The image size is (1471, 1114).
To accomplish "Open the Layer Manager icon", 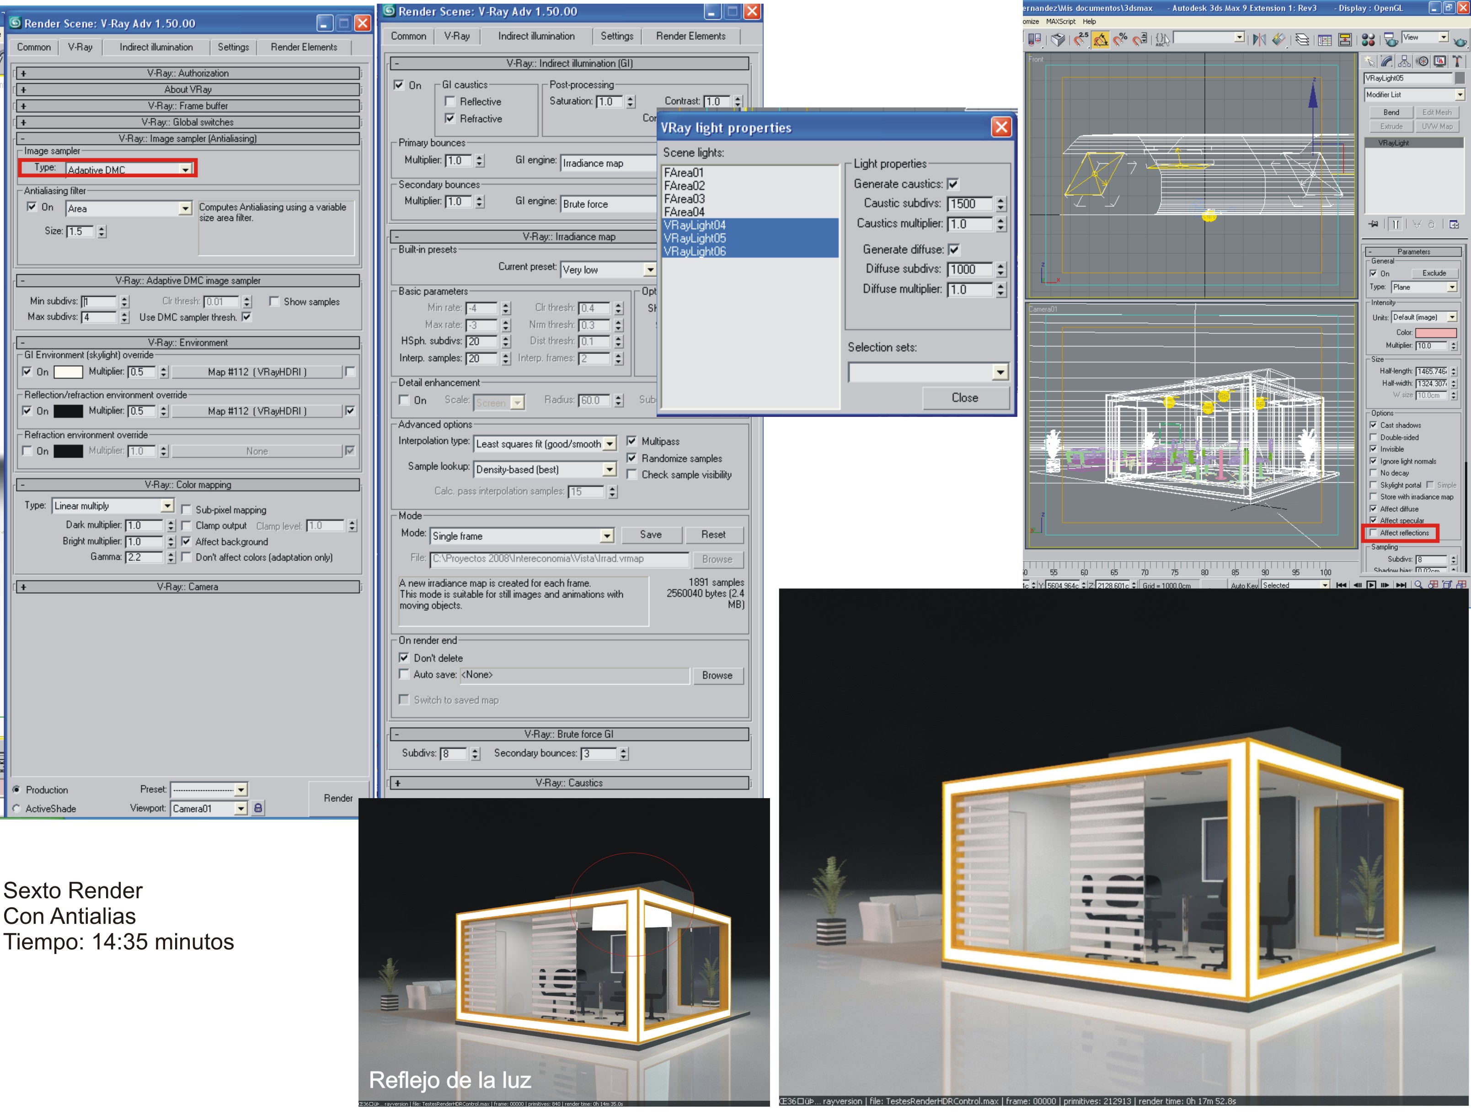I will (1302, 40).
